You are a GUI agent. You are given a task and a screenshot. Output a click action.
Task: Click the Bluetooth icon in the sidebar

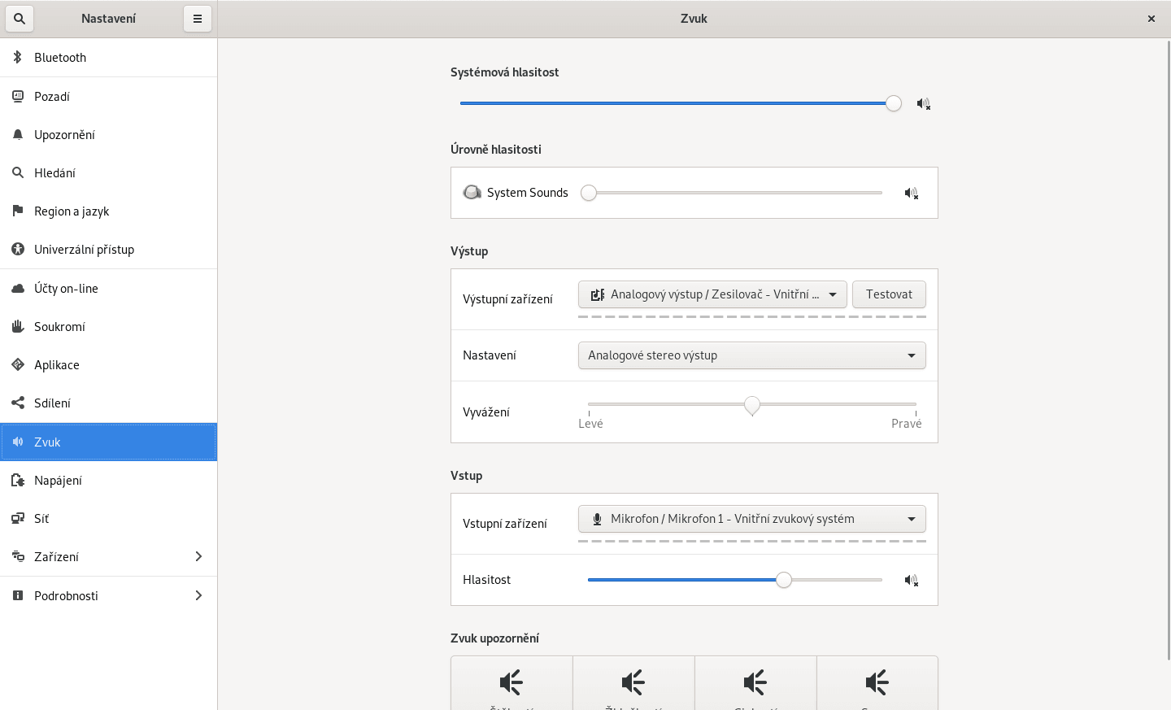click(x=18, y=58)
